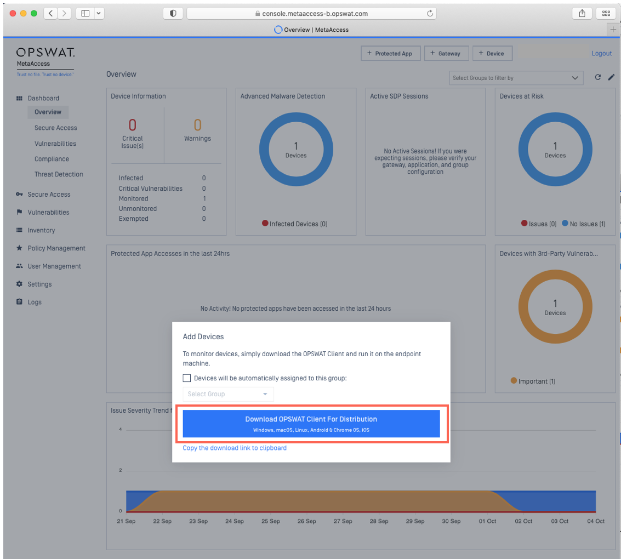
Task: Open the Select Group dropdown
Action: point(228,394)
